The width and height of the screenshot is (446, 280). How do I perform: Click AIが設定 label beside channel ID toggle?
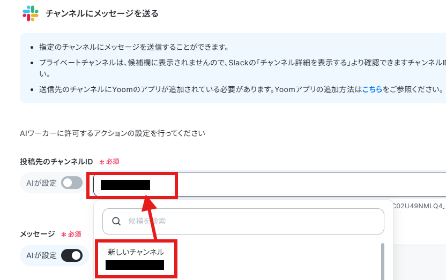pos(41,183)
